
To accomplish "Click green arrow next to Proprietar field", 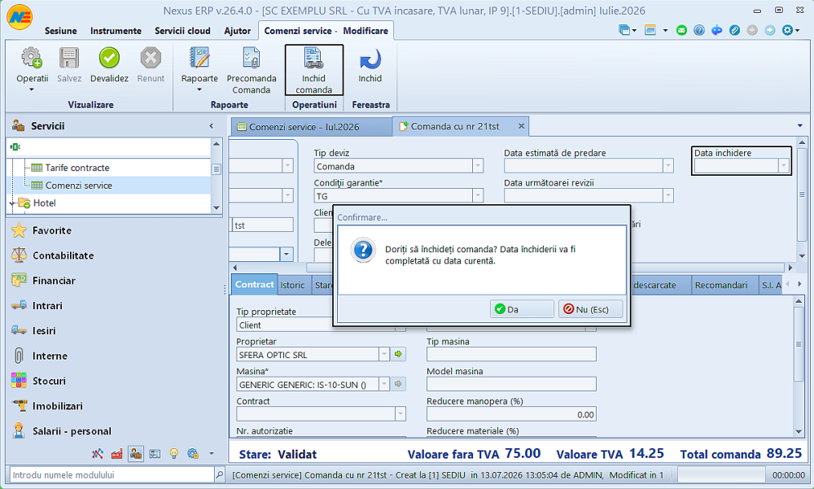I will [398, 354].
